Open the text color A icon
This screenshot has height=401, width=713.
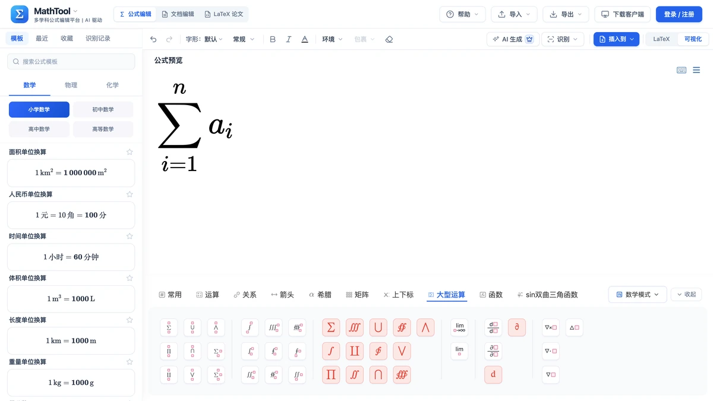click(305, 39)
